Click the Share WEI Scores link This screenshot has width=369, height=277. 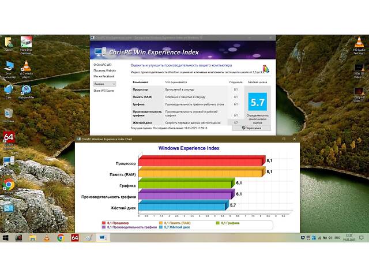click(x=104, y=91)
